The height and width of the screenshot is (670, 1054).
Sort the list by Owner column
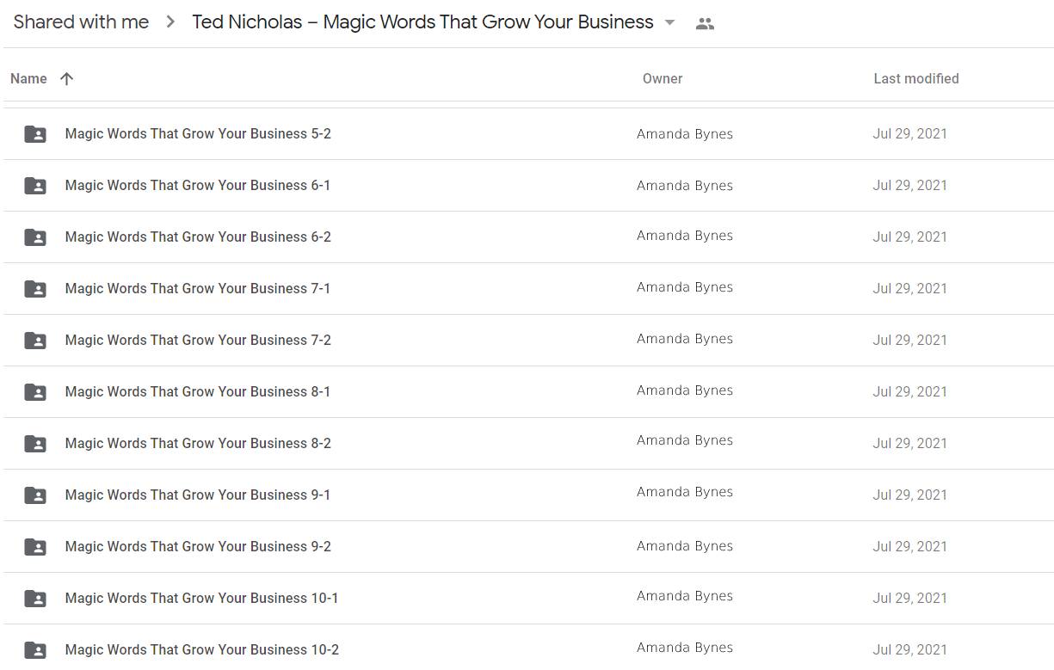pyautogui.click(x=663, y=78)
